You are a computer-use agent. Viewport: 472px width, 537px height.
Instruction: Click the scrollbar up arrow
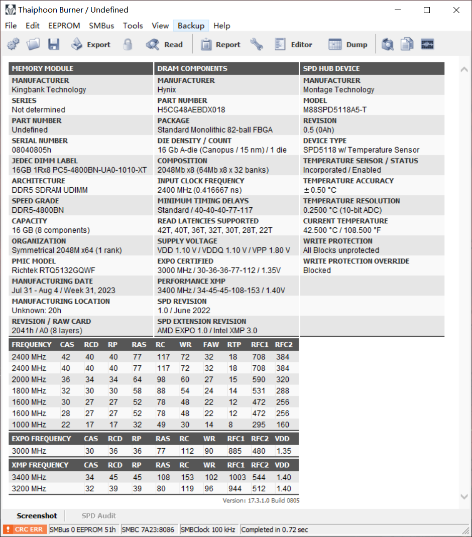pyautogui.click(x=464, y=70)
